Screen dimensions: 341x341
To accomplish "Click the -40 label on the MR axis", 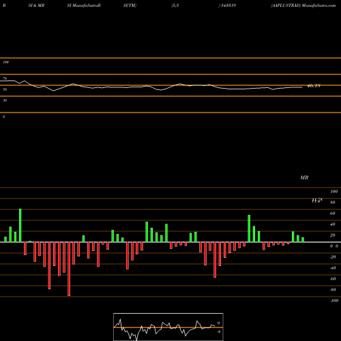I will tap(333, 268).
